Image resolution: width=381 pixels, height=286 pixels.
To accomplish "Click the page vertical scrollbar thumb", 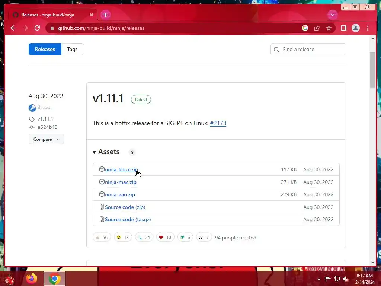I will tap(372, 70).
